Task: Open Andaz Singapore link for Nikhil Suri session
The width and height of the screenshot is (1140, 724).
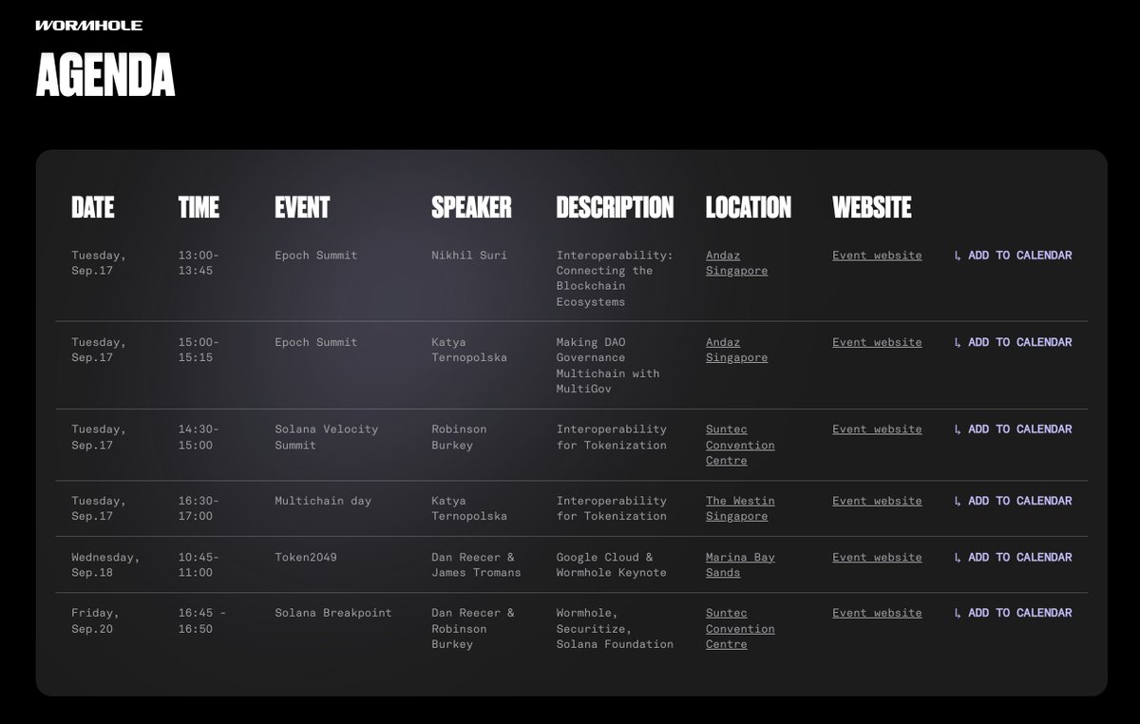Action: tap(736, 263)
